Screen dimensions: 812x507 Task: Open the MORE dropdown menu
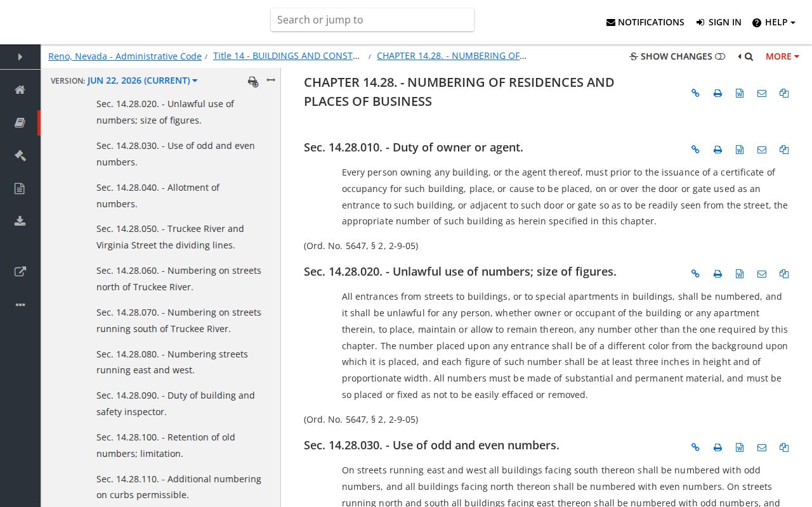coord(782,56)
